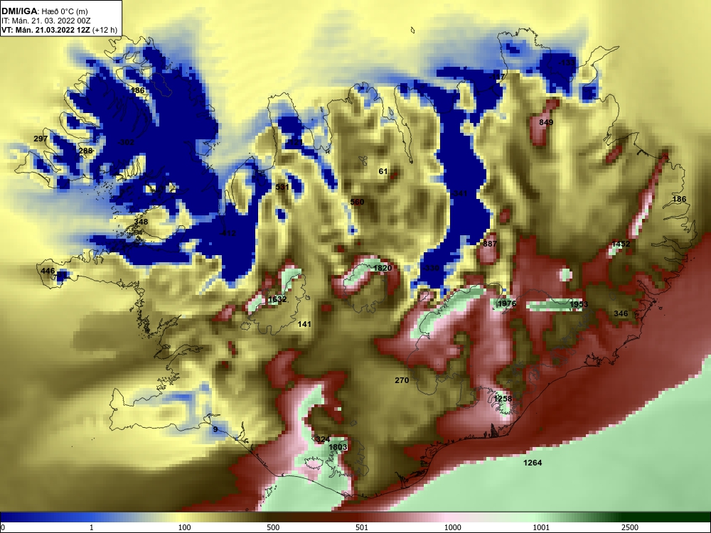This screenshot has width=711, height=533.
Task: Select the map value 348
Action: (141, 222)
